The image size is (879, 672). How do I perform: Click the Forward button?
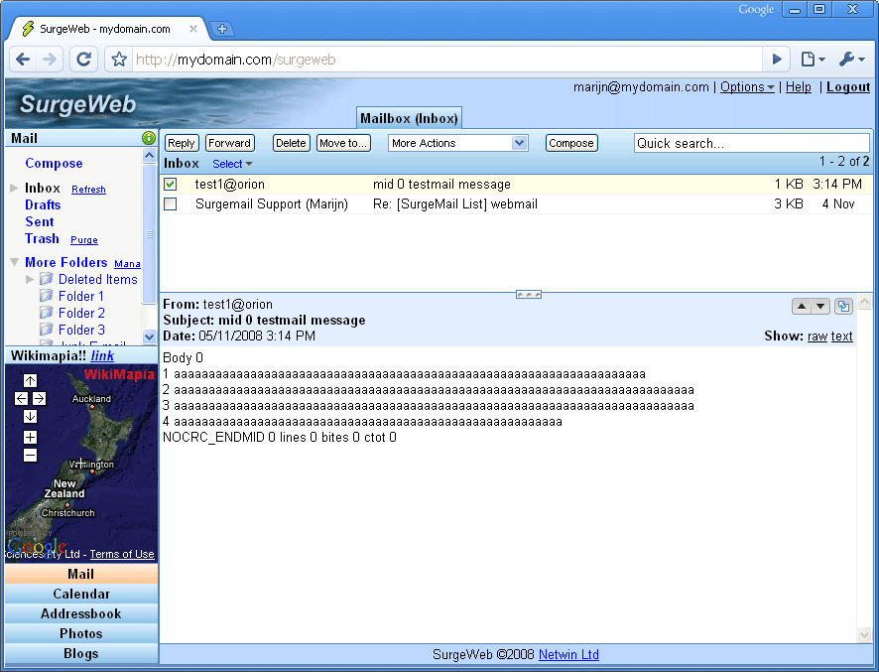point(229,143)
